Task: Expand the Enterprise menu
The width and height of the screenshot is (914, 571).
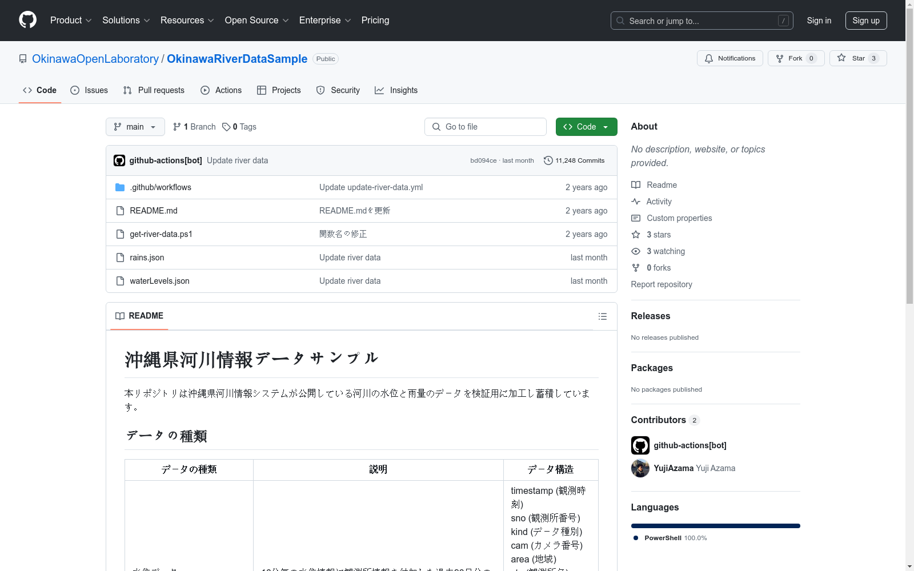Action: 325,20
